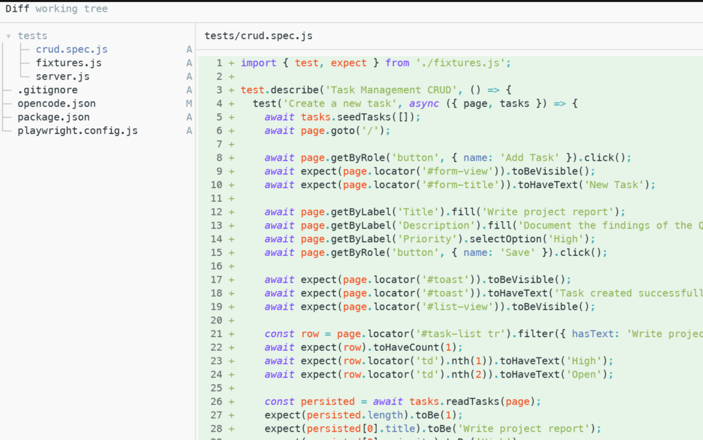Click 'Write project report' on line 28
Image resolution: width=703 pixels, height=440 pixels.
(x=523, y=429)
